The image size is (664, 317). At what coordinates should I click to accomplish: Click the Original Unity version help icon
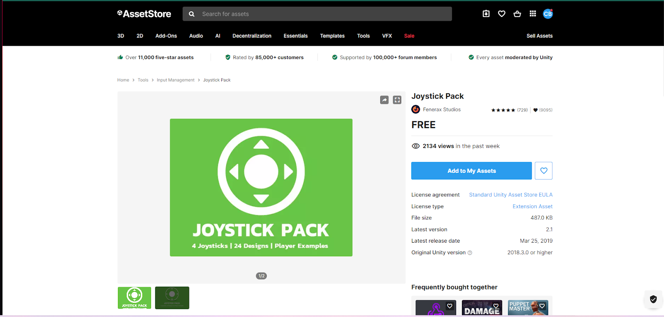470,253
